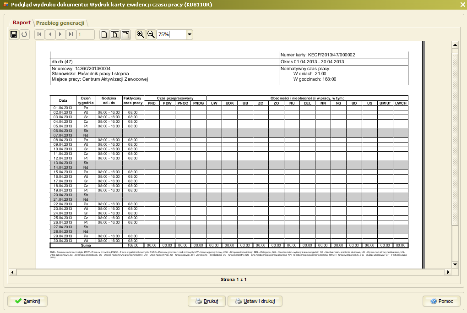Click 'Godzina od - do' column header
This screenshot has height=313, width=467.
click(x=109, y=100)
